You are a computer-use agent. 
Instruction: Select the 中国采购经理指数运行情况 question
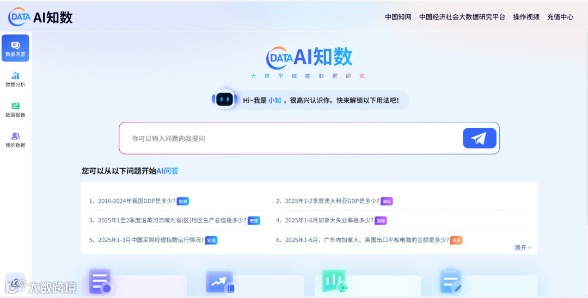146,240
